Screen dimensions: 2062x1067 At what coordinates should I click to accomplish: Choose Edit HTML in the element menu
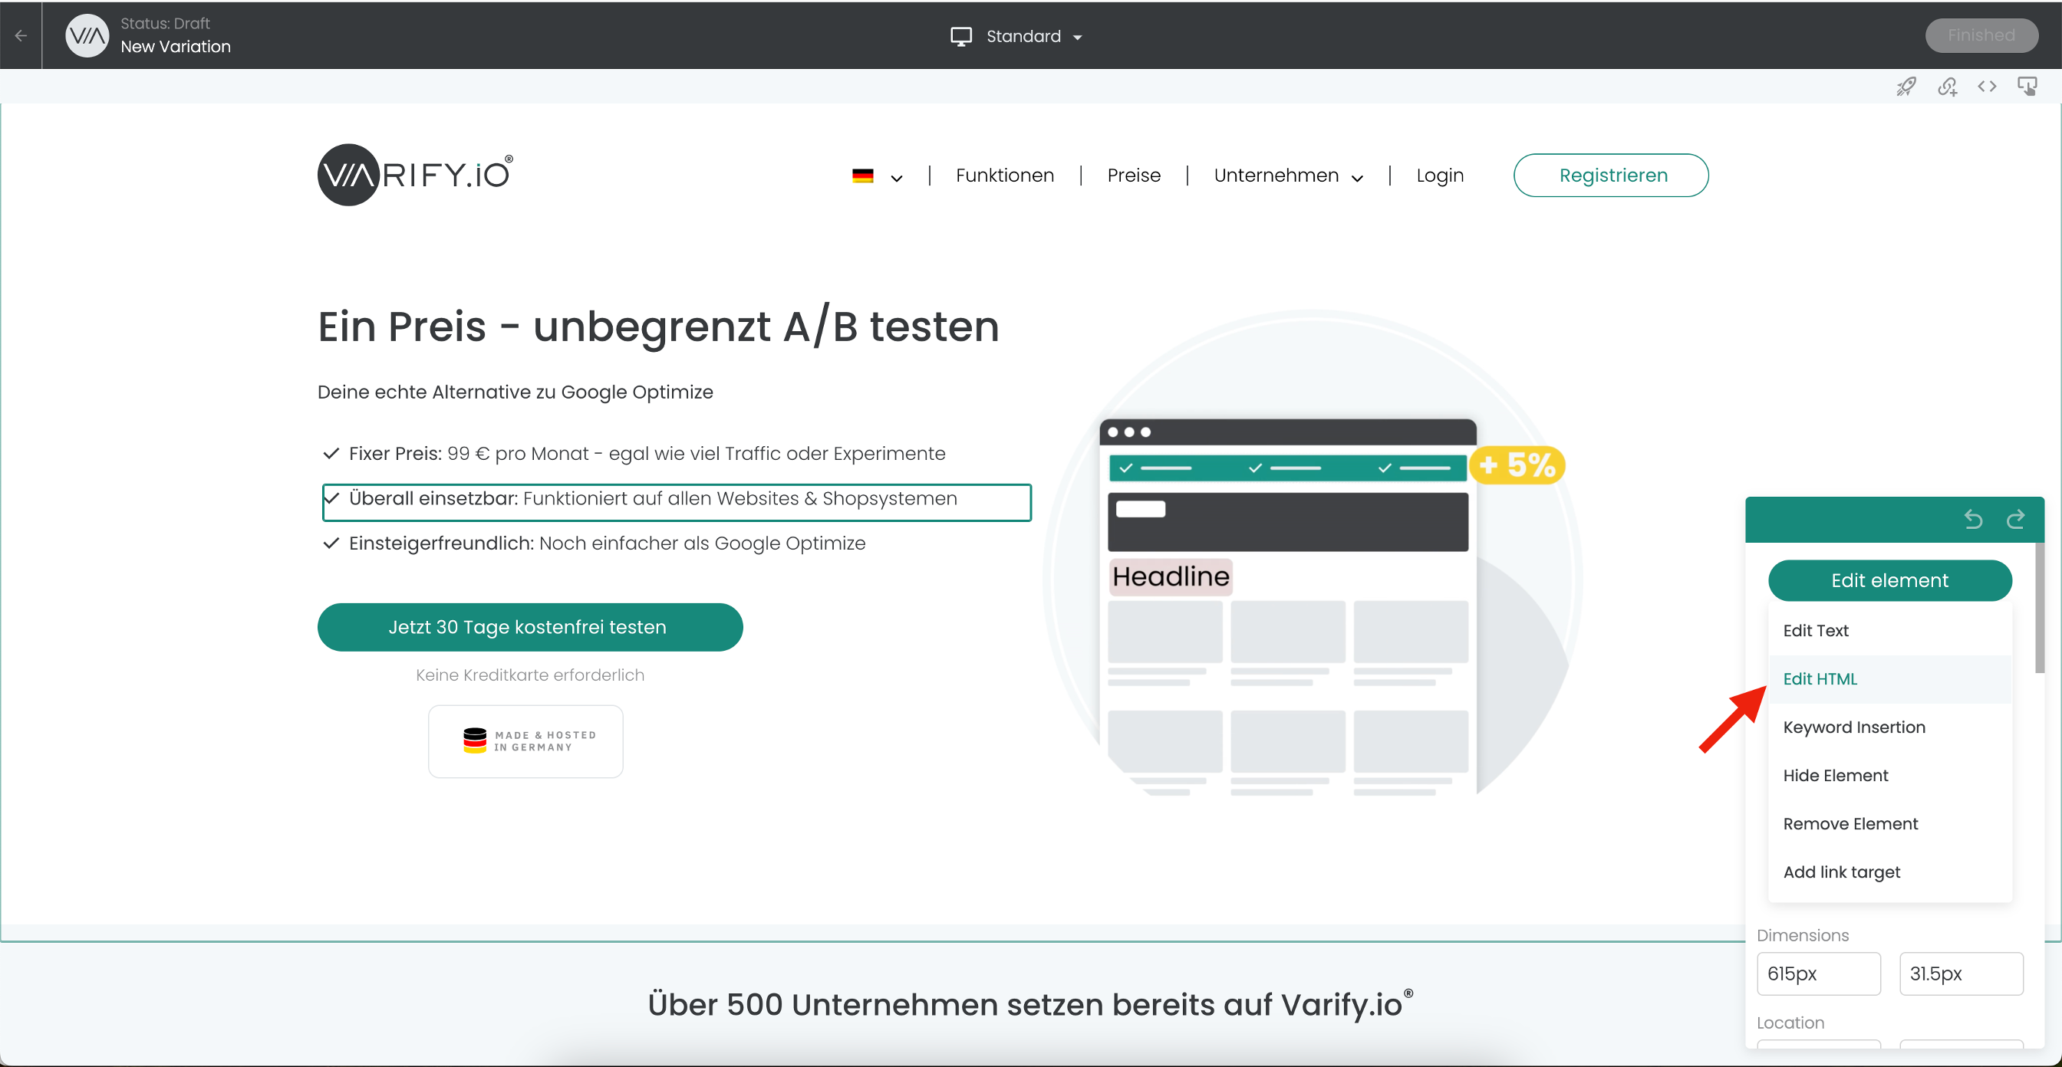coord(1889,679)
